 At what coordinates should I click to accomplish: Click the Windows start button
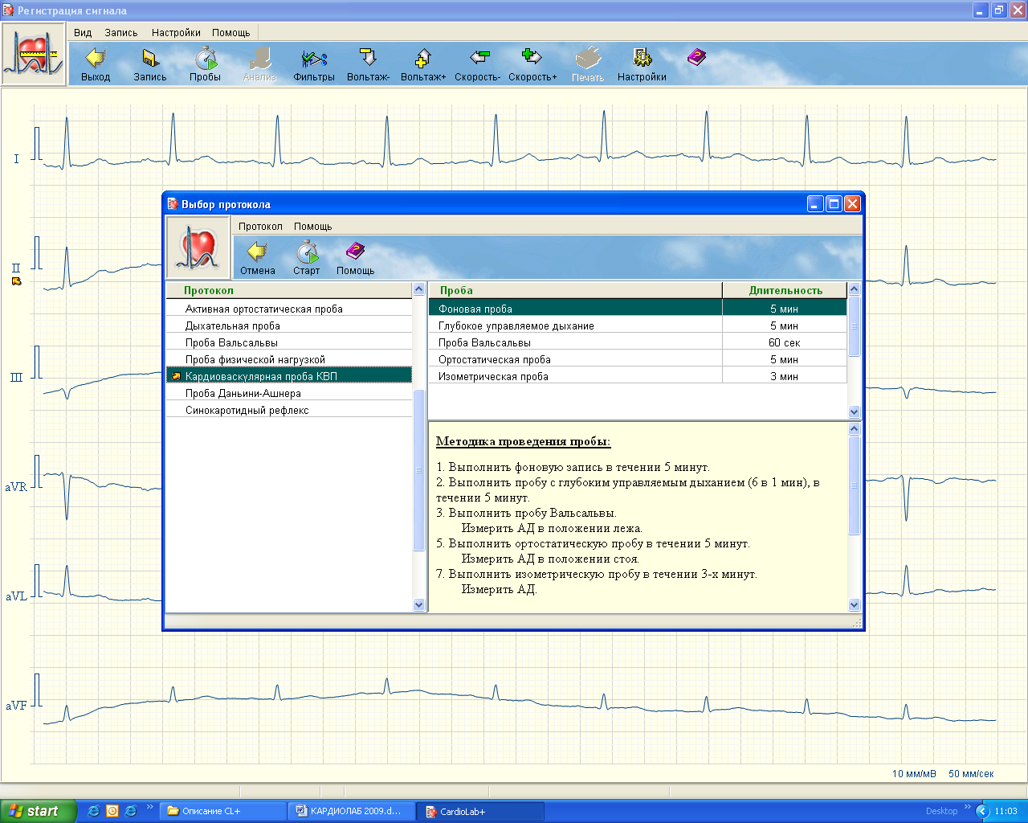tap(38, 811)
